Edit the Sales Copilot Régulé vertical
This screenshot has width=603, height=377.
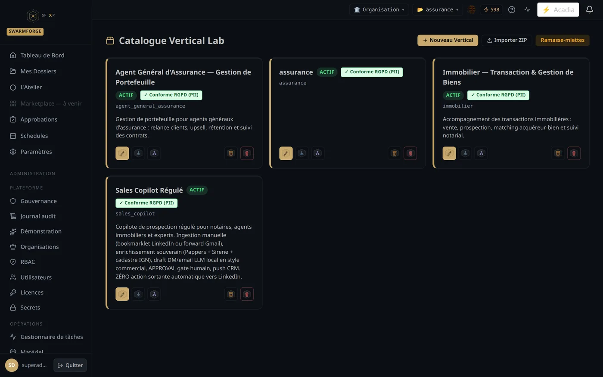tap(122, 294)
